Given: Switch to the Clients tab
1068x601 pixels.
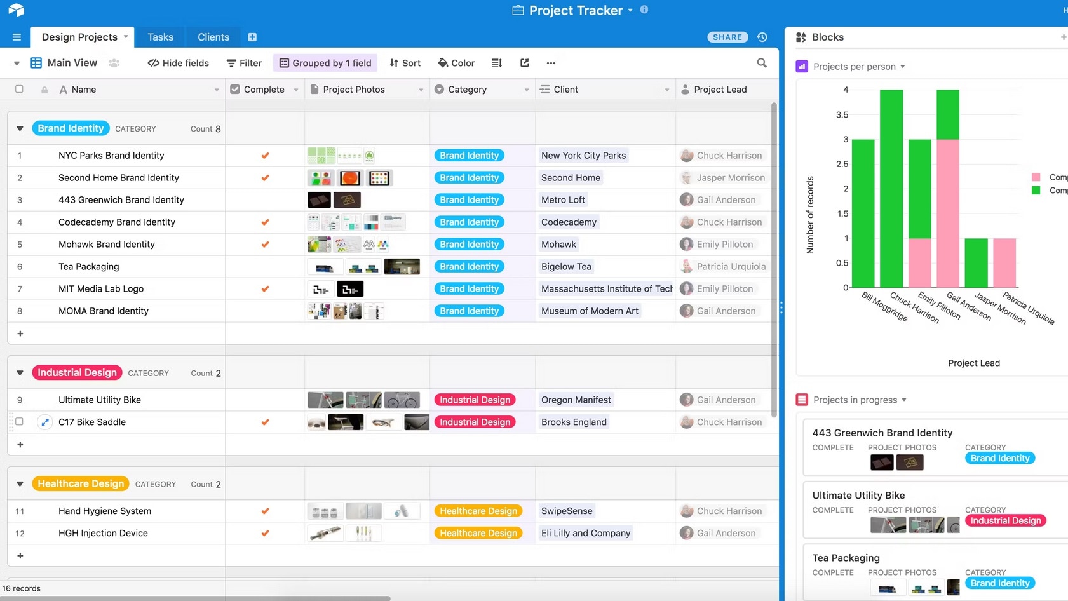Looking at the screenshot, I should click(x=212, y=37).
